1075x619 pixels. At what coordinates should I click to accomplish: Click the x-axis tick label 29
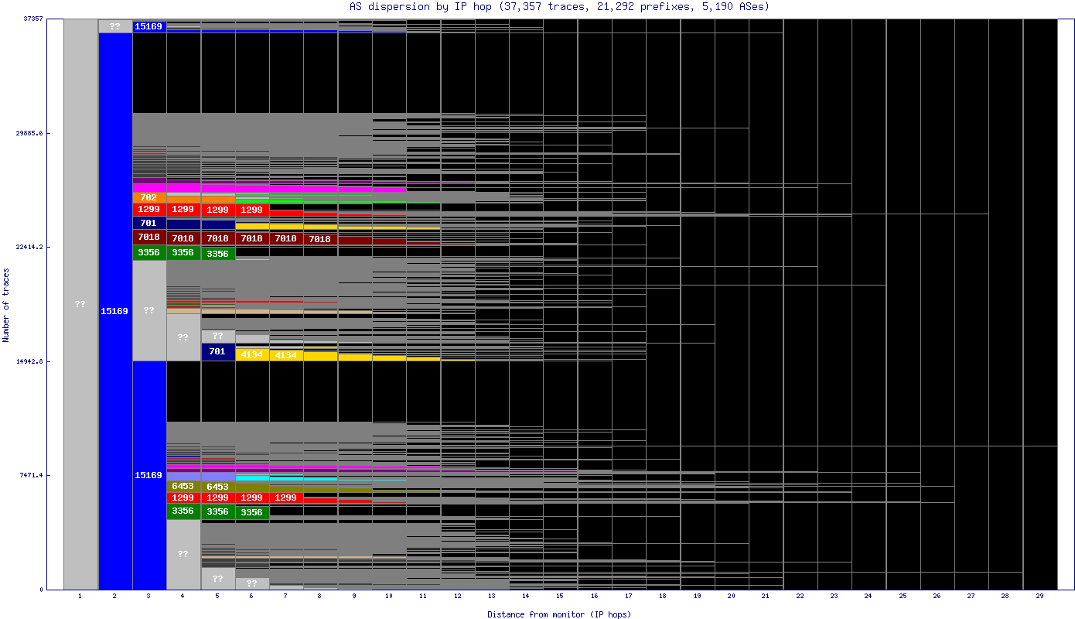(x=1039, y=597)
